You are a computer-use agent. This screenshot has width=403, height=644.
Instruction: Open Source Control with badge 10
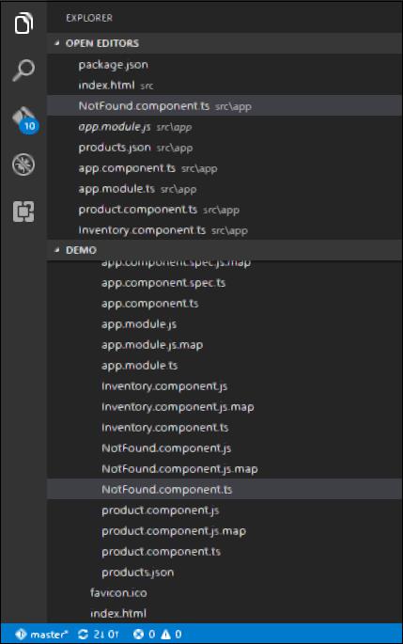pyautogui.click(x=24, y=120)
